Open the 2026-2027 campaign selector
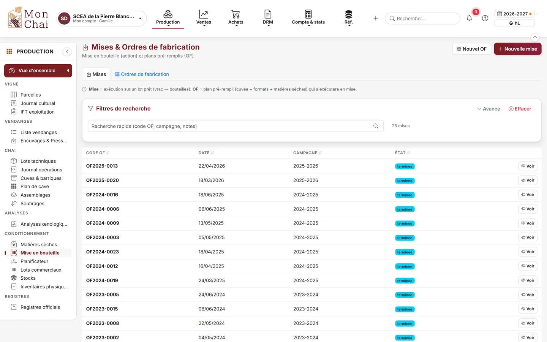 pyautogui.click(x=514, y=14)
